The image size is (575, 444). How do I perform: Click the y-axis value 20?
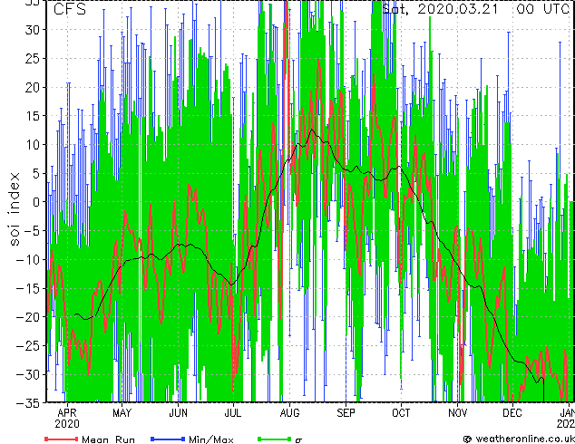click(x=33, y=87)
